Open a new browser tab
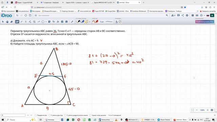 pyautogui.click(x=143, y=2)
